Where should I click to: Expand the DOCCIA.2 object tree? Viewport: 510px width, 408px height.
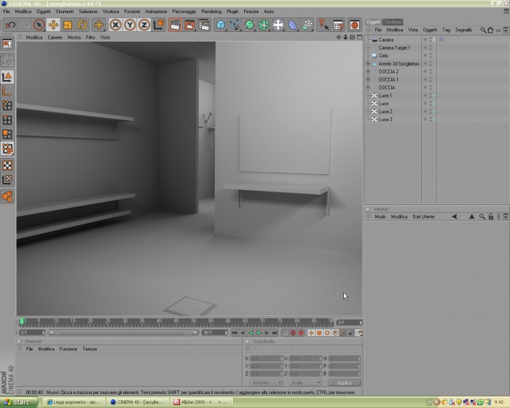368,71
